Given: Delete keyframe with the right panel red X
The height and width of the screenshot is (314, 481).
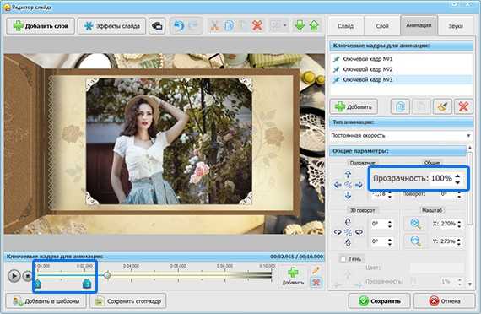Looking at the screenshot, I should (x=463, y=107).
